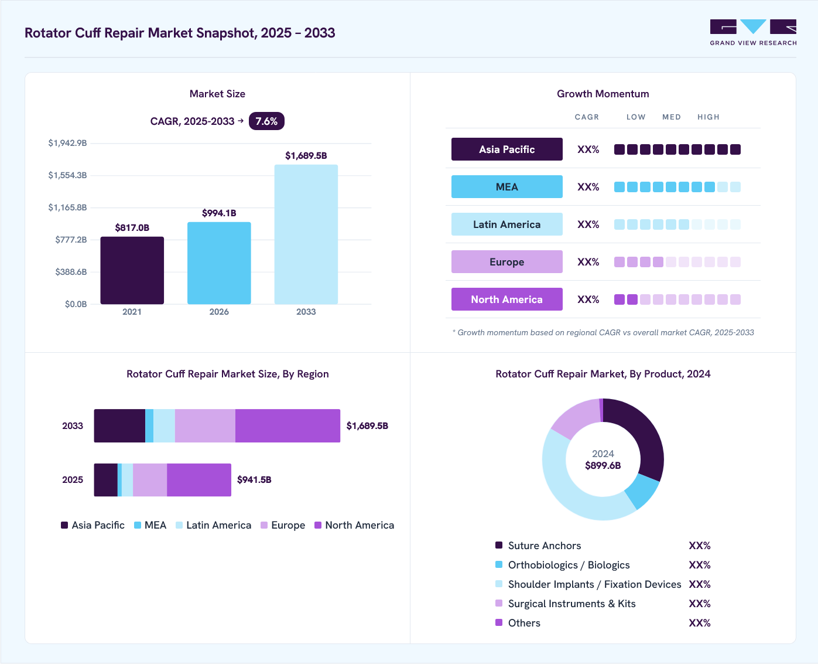
Task: Click the Asia Pacific segment of 2025 bar
Action: pyautogui.click(x=106, y=480)
